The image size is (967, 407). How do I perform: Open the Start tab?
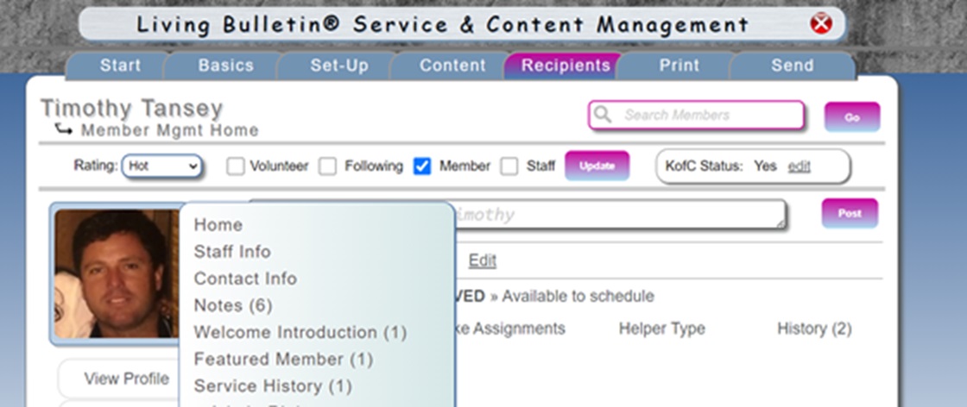(x=120, y=66)
